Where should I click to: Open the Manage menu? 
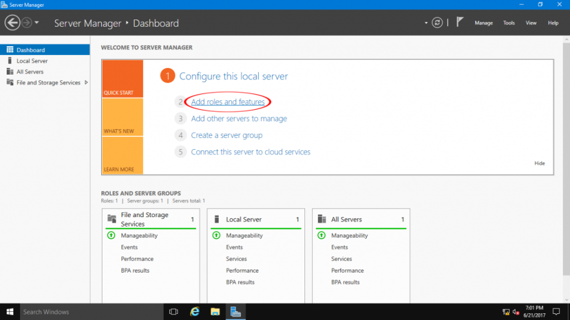pyautogui.click(x=484, y=23)
